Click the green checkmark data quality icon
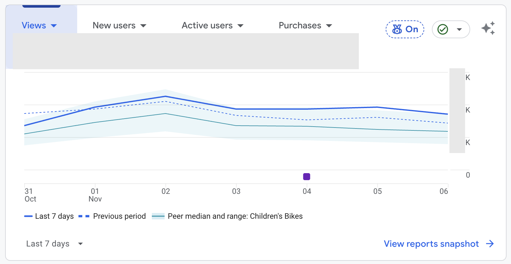This screenshot has height=264, width=511. 443,29
